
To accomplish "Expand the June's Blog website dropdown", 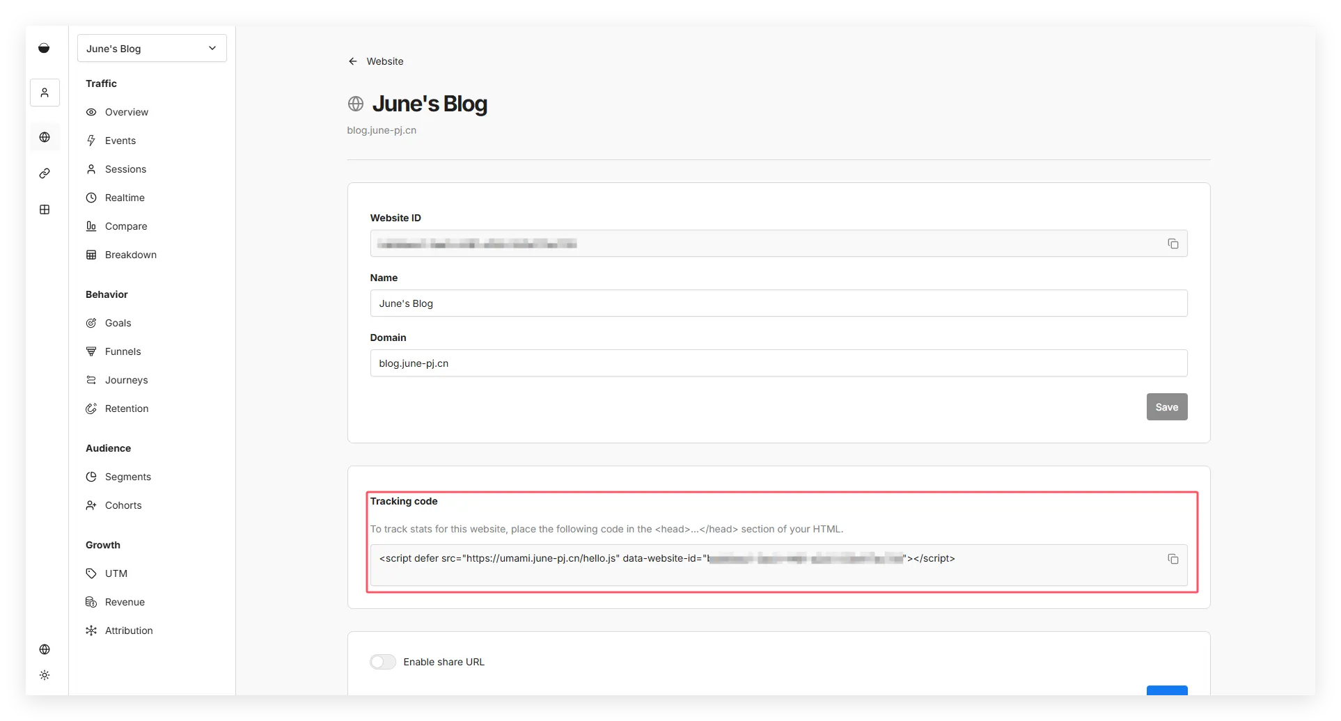I will click(x=152, y=49).
